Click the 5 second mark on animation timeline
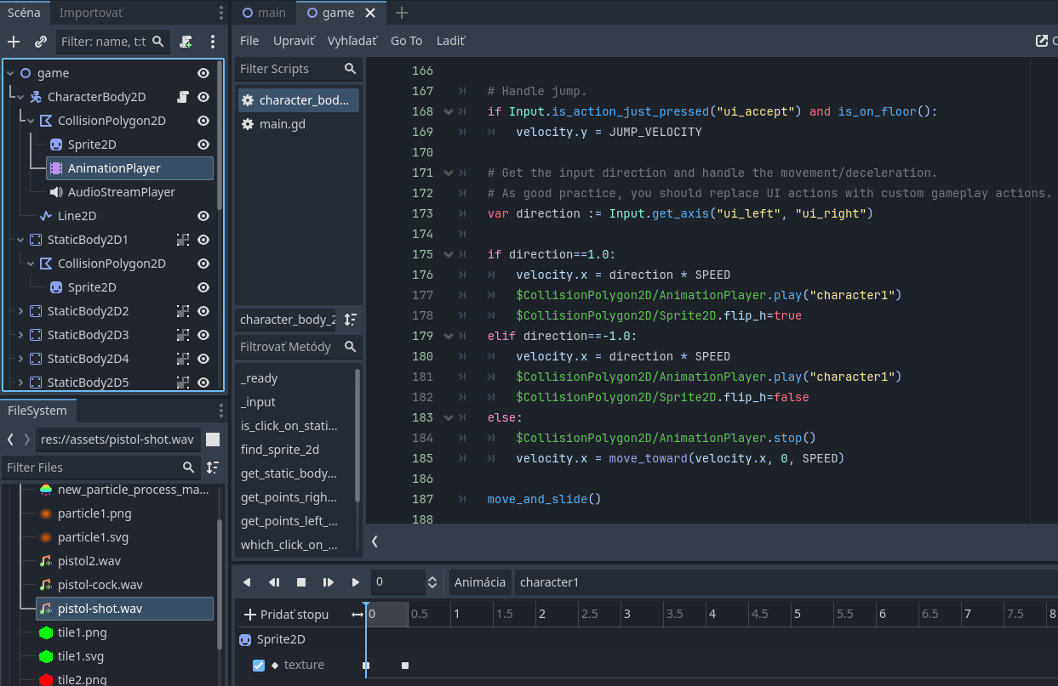 797,614
